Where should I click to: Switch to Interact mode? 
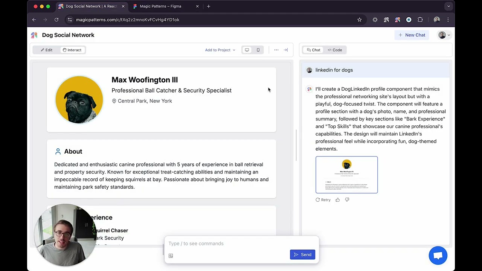(72, 50)
